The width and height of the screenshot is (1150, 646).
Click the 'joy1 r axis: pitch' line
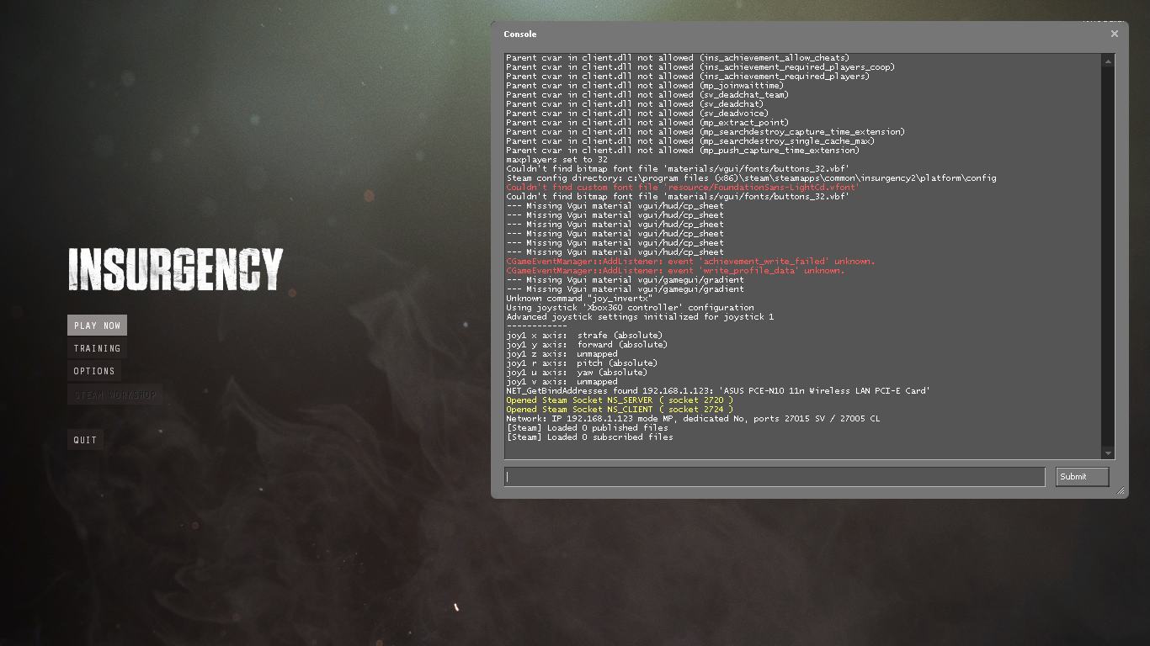[582, 363]
